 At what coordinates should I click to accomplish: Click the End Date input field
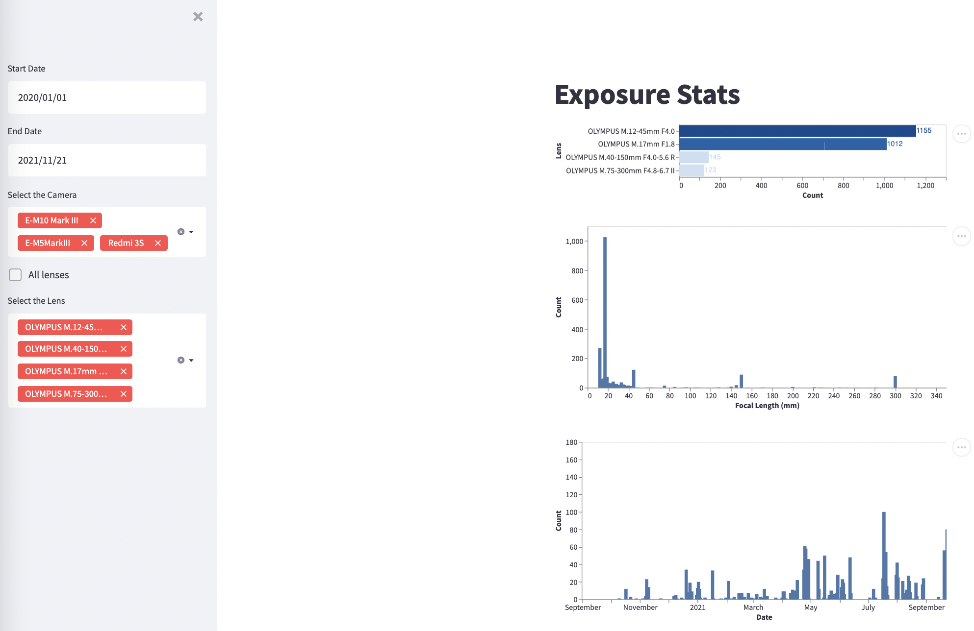pos(106,160)
